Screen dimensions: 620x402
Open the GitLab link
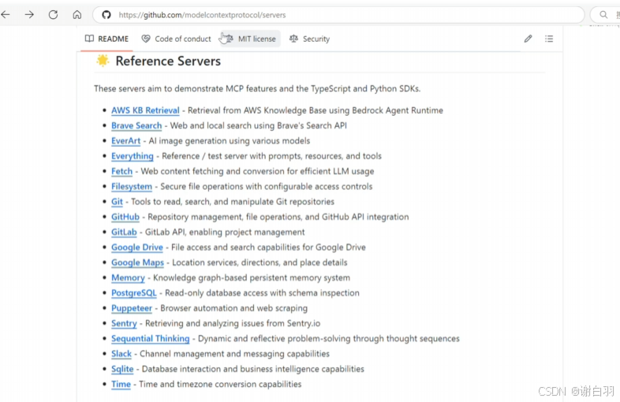(124, 233)
